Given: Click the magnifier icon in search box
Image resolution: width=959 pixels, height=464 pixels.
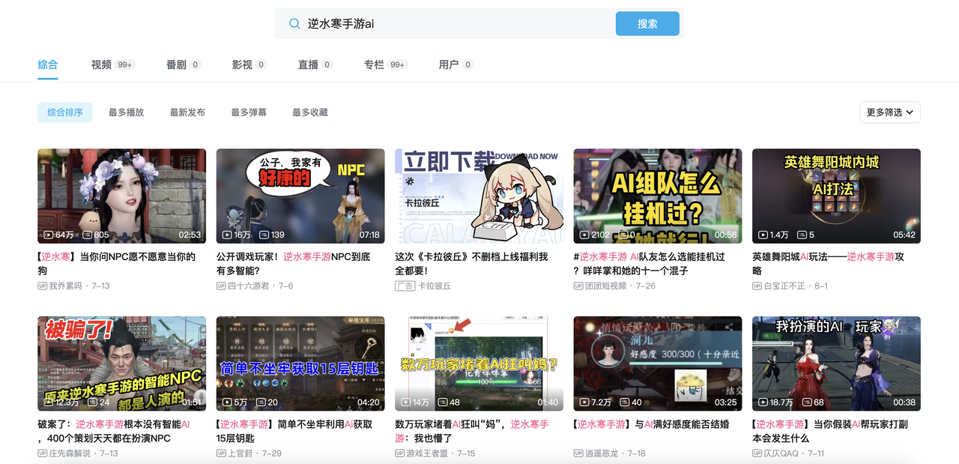Looking at the screenshot, I should click(294, 23).
